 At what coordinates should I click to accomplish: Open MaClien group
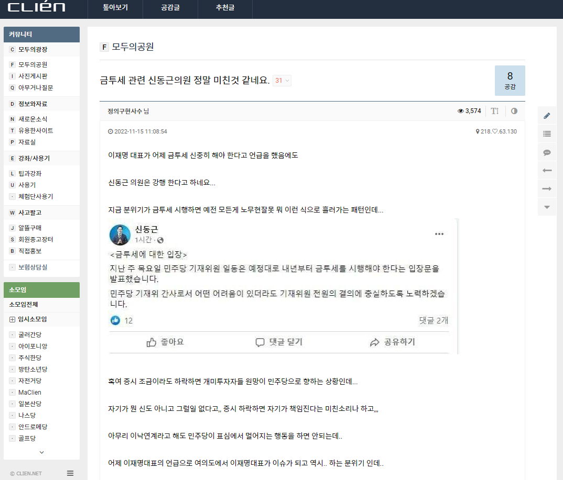click(29, 392)
